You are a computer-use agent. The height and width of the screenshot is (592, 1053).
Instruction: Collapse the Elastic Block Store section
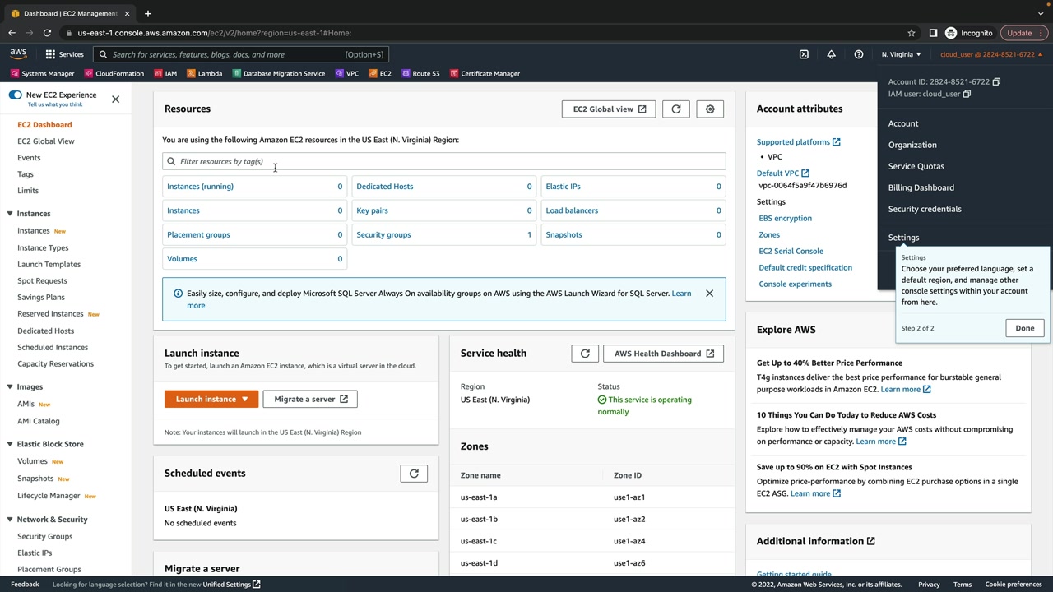(x=10, y=444)
